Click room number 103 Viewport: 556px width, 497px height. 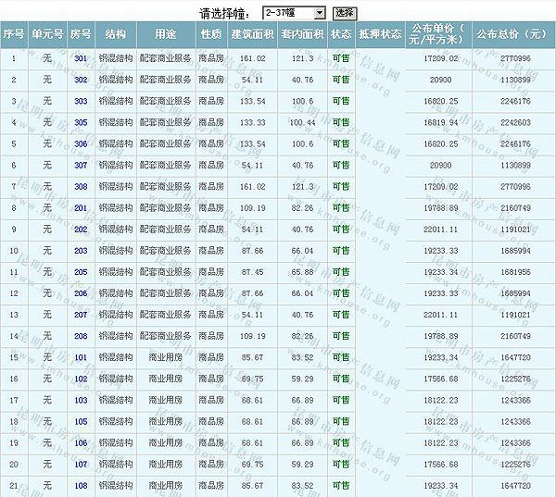81,400
